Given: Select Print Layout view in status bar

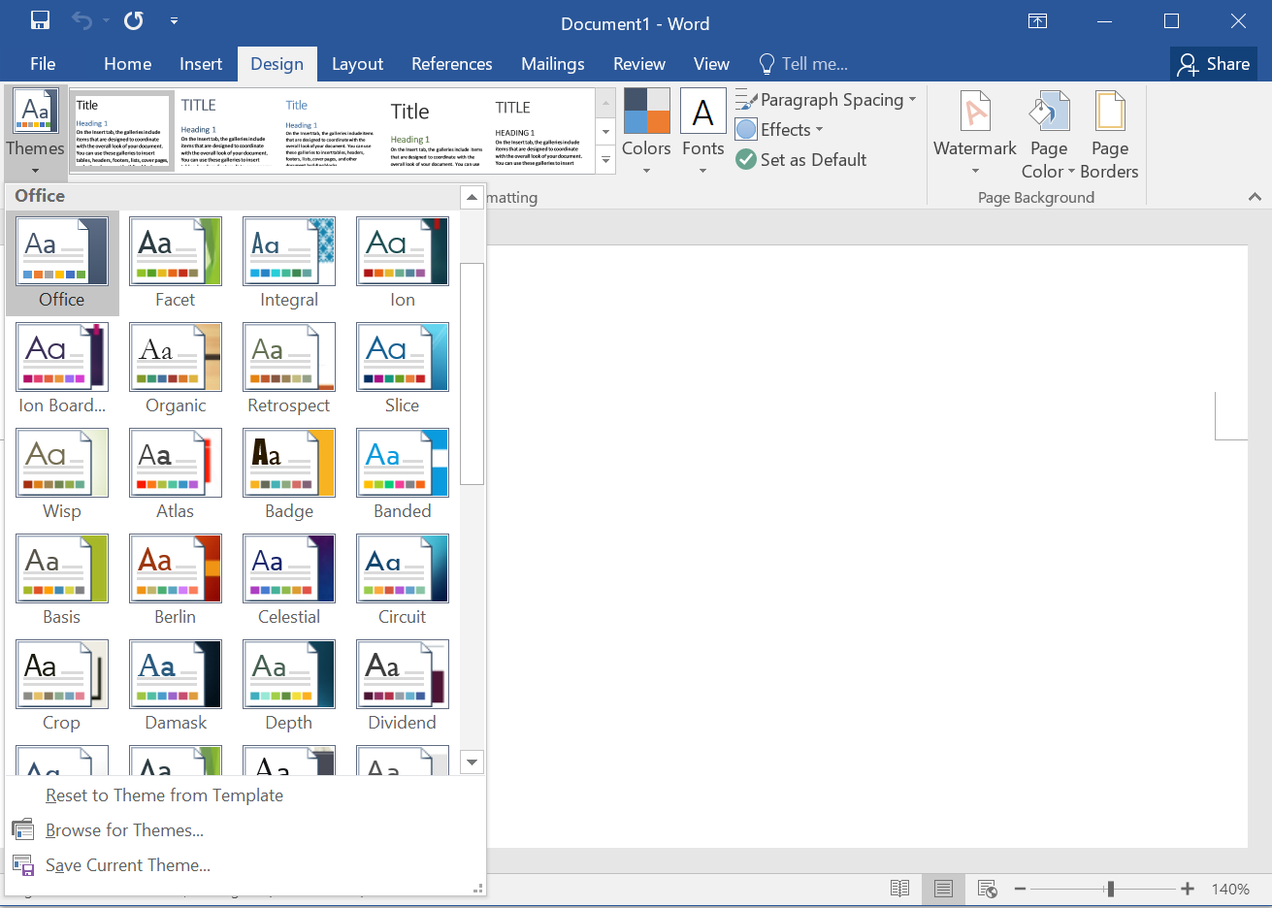Looking at the screenshot, I should 943,889.
